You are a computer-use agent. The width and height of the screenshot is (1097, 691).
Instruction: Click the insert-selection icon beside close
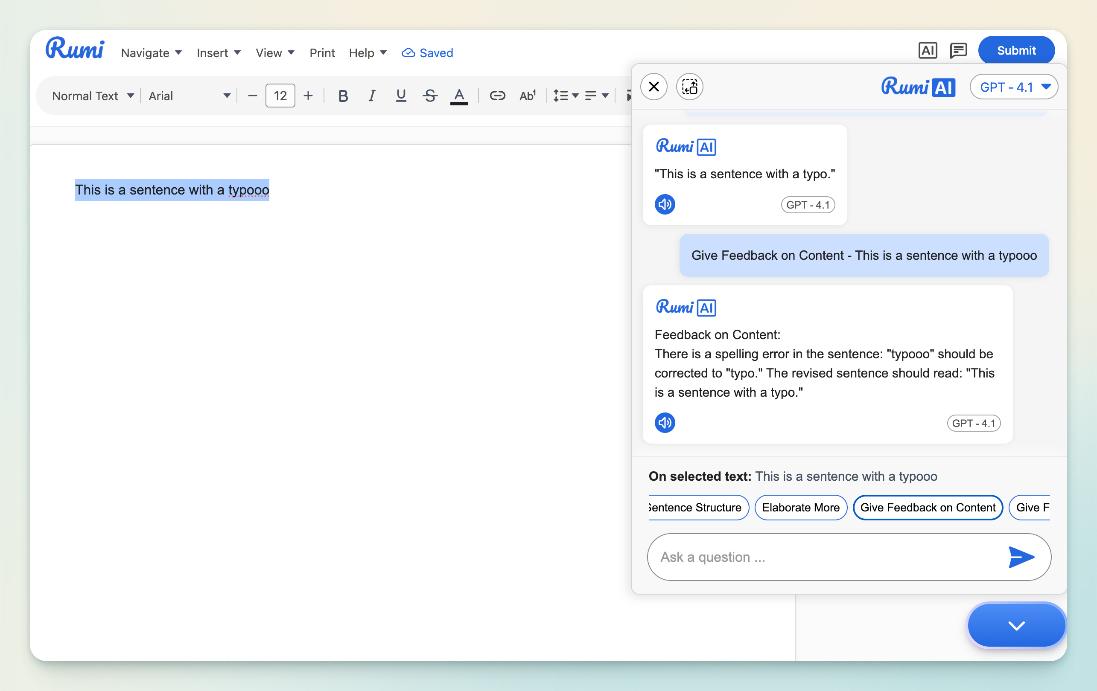pyautogui.click(x=689, y=87)
